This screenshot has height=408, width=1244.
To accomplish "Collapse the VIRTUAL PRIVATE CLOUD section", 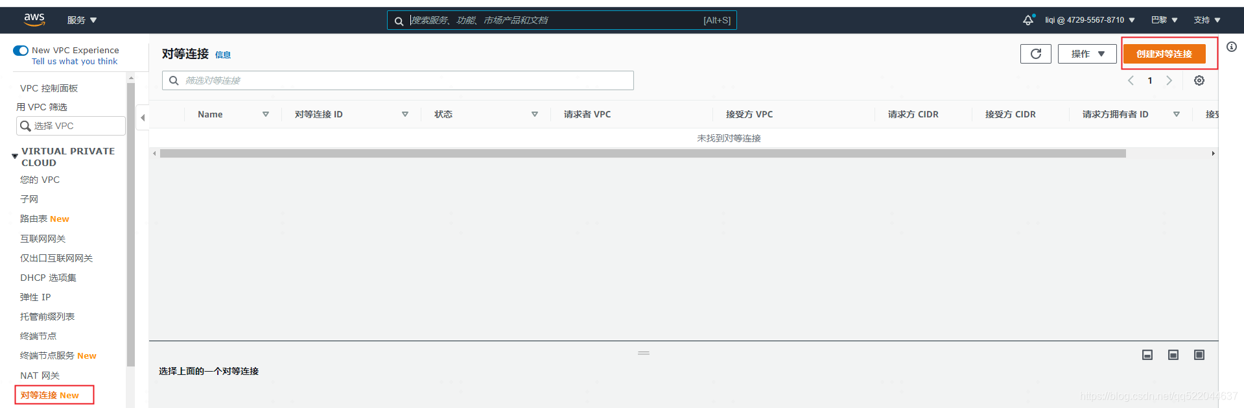I will point(15,156).
